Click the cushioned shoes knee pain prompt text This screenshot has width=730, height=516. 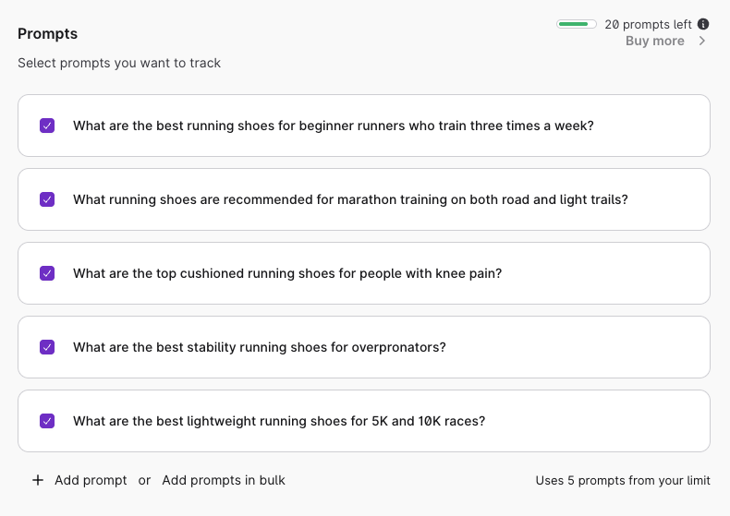point(286,273)
